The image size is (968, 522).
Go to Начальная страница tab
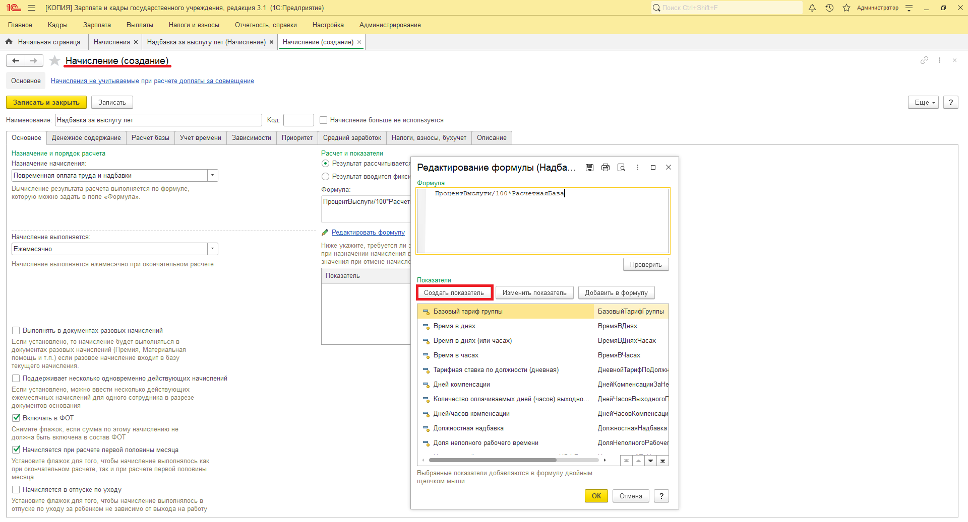pyautogui.click(x=44, y=42)
